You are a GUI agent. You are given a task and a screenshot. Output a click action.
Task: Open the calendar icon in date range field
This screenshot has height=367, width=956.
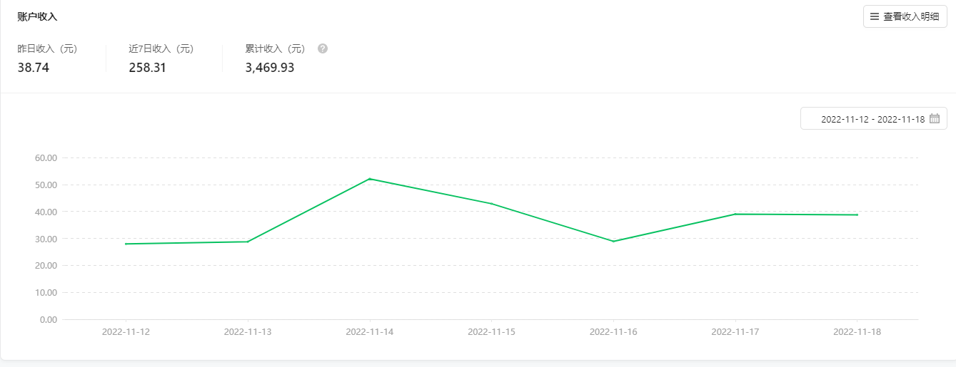935,119
